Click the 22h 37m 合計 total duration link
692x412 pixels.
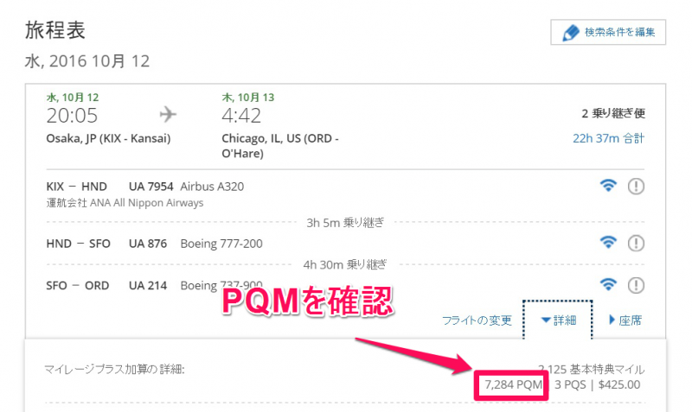(x=609, y=138)
